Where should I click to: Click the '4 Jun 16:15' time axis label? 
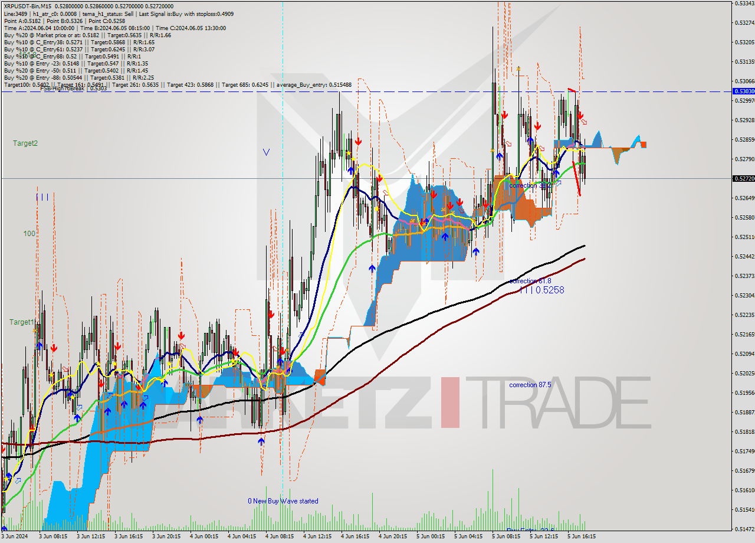coord(354,537)
